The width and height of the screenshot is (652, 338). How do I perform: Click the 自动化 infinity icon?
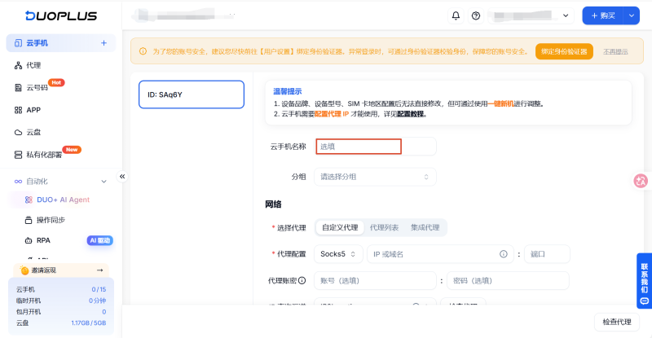(x=18, y=182)
